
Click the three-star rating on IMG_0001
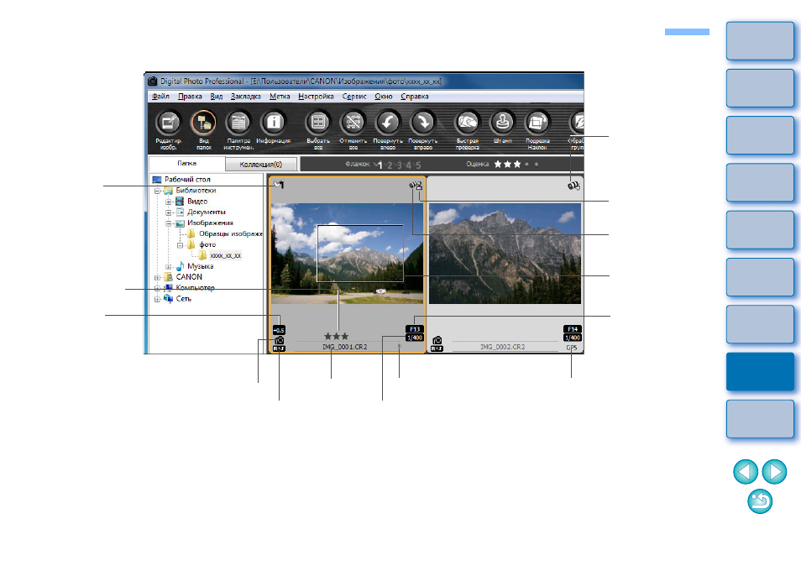[336, 336]
